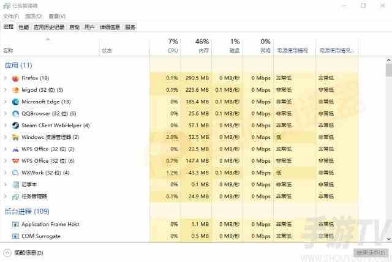Viewport: 392px width, 262px height.
Task: Expand the Firefox process group
Action: pos(5,78)
